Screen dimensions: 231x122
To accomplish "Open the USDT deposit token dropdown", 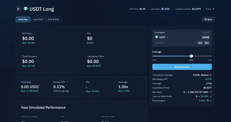I will click(162, 37).
